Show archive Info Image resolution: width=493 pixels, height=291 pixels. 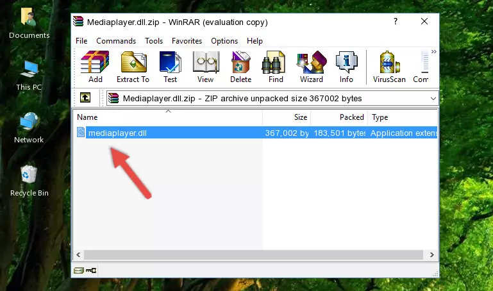pos(346,67)
